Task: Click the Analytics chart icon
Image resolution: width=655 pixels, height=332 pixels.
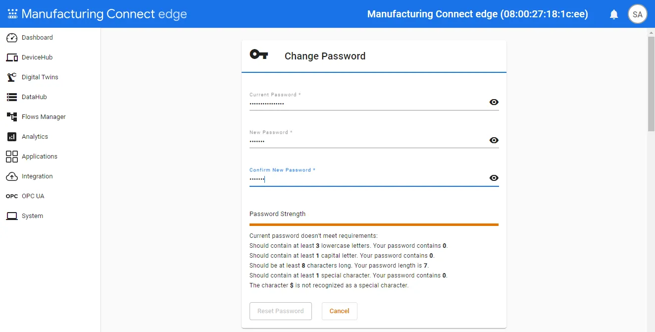Action: [12, 137]
